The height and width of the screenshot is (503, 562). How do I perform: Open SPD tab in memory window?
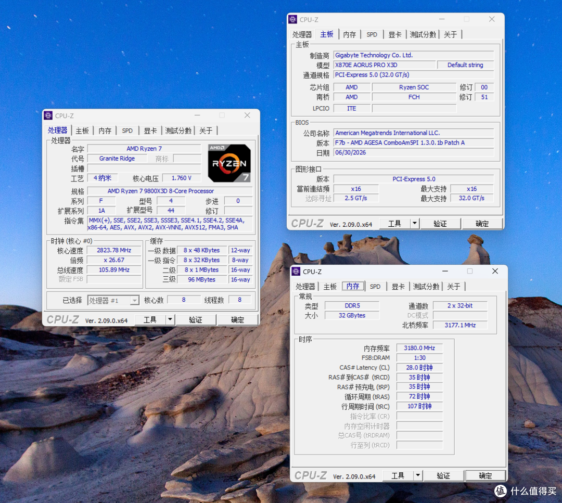(375, 286)
